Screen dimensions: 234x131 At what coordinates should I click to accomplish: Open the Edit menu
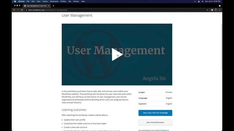coord(33,1)
